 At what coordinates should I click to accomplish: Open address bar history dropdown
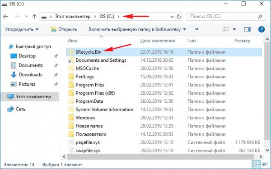tap(172, 17)
